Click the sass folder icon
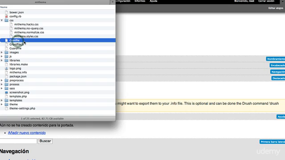Image resolution: width=285 pixels, height=160 pixels. point(6,88)
